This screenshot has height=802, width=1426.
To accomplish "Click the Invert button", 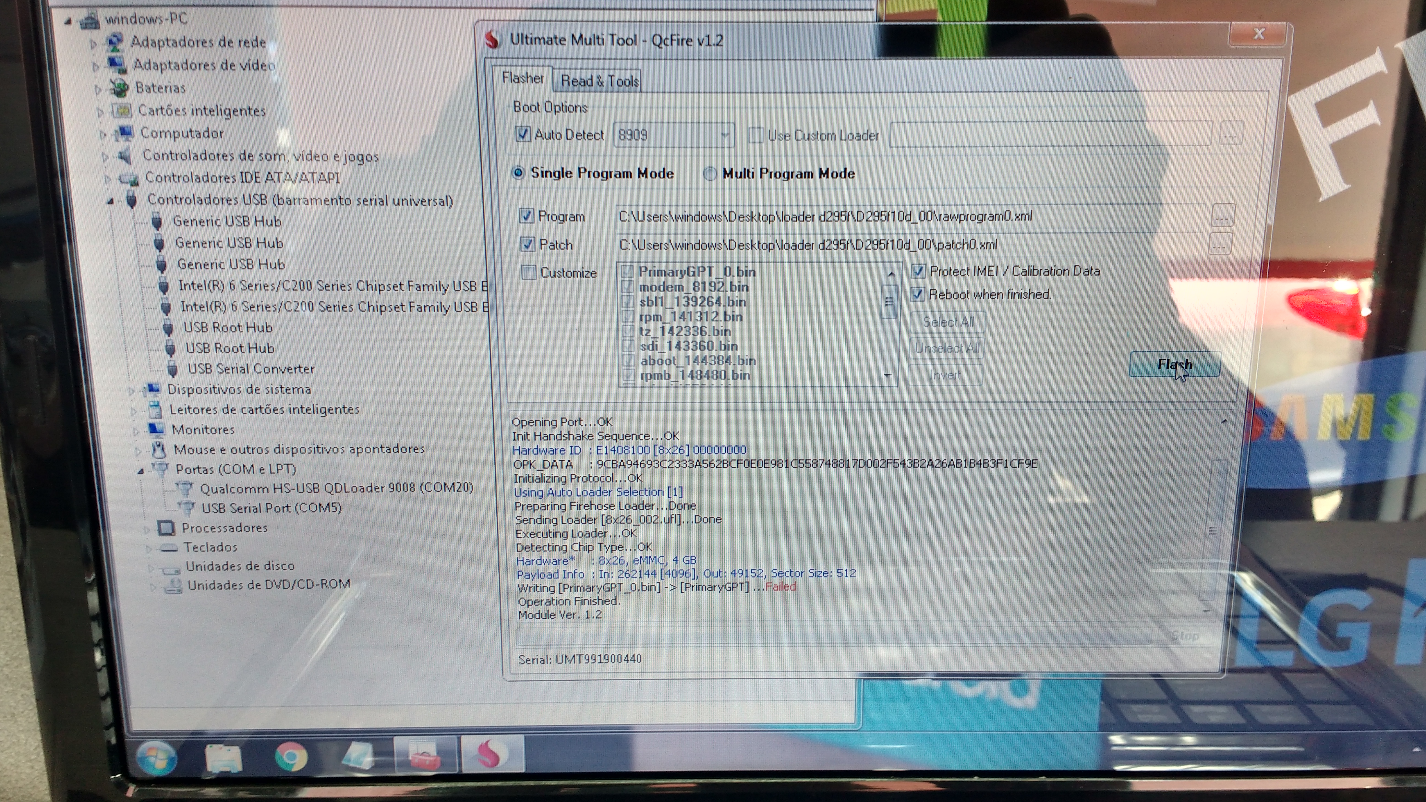I will coord(945,375).
